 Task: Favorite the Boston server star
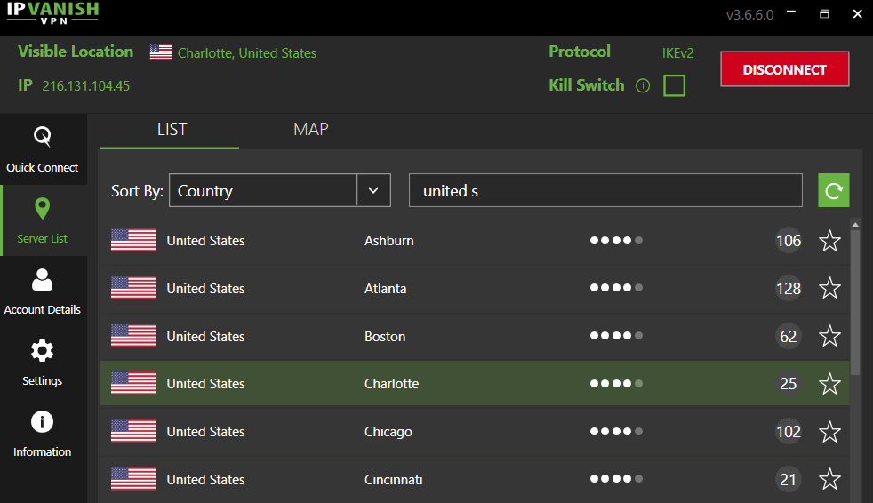829,336
